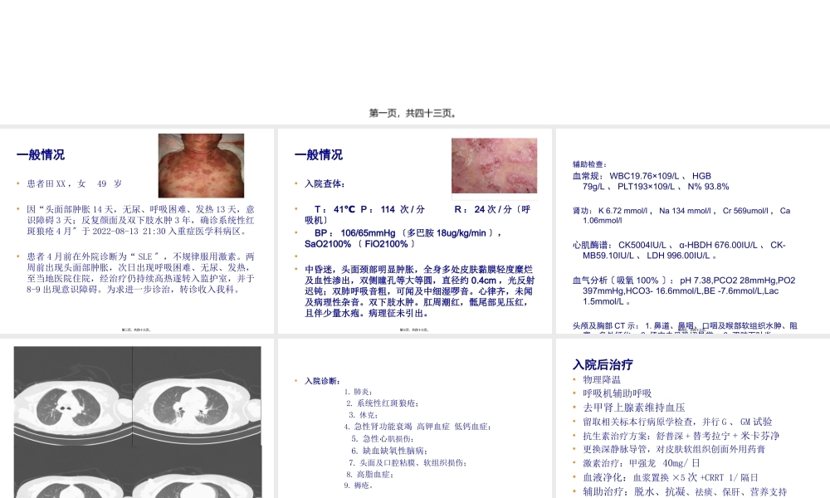
Task: Click the '肾功：K 6.72 mmol/l' line
Action: click(681, 216)
